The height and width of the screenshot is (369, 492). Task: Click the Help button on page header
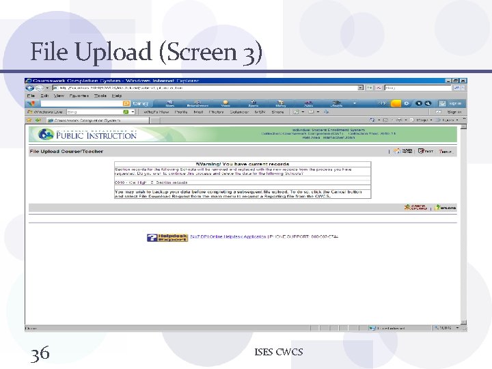tap(446, 151)
